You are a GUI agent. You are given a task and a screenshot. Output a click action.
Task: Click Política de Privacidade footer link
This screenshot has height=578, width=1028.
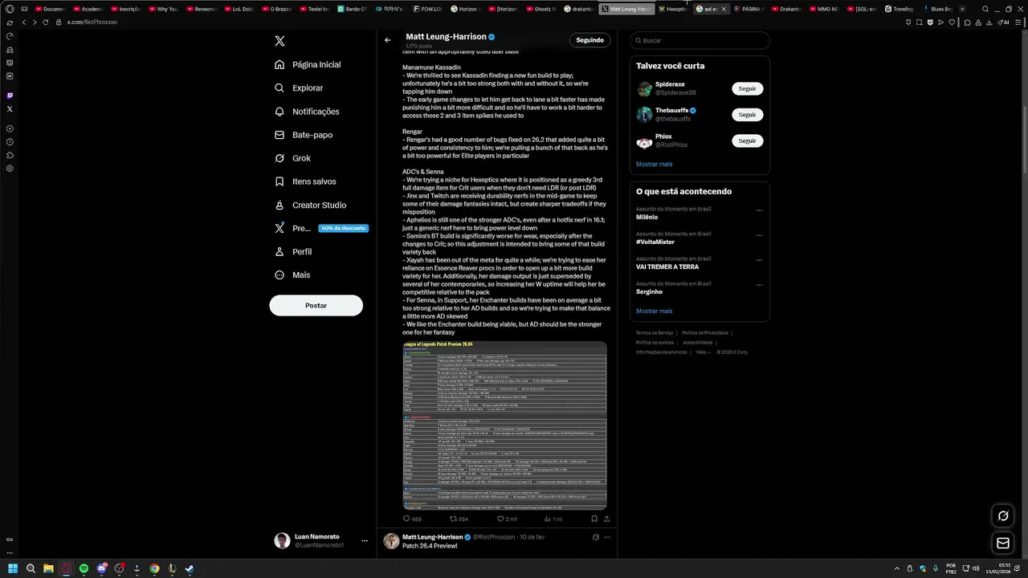click(705, 332)
